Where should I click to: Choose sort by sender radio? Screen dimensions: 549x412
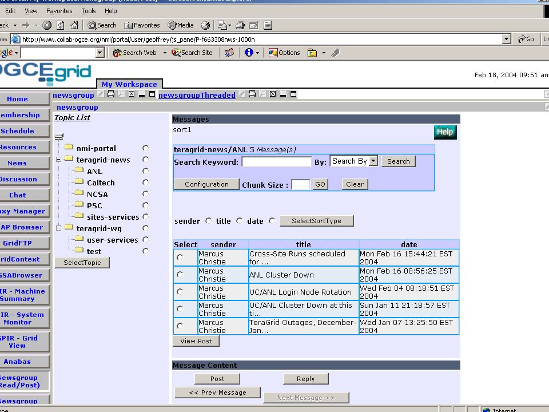[209, 221]
